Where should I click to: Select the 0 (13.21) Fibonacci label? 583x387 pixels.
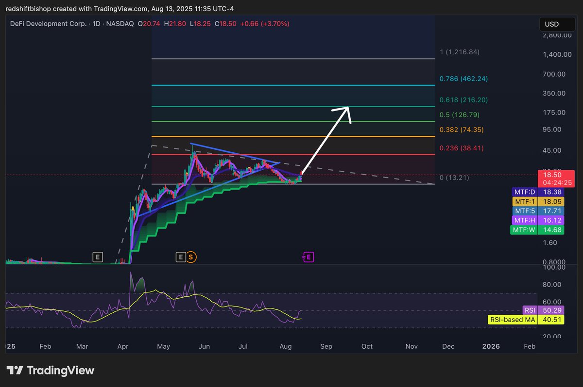(x=454, y=177)
